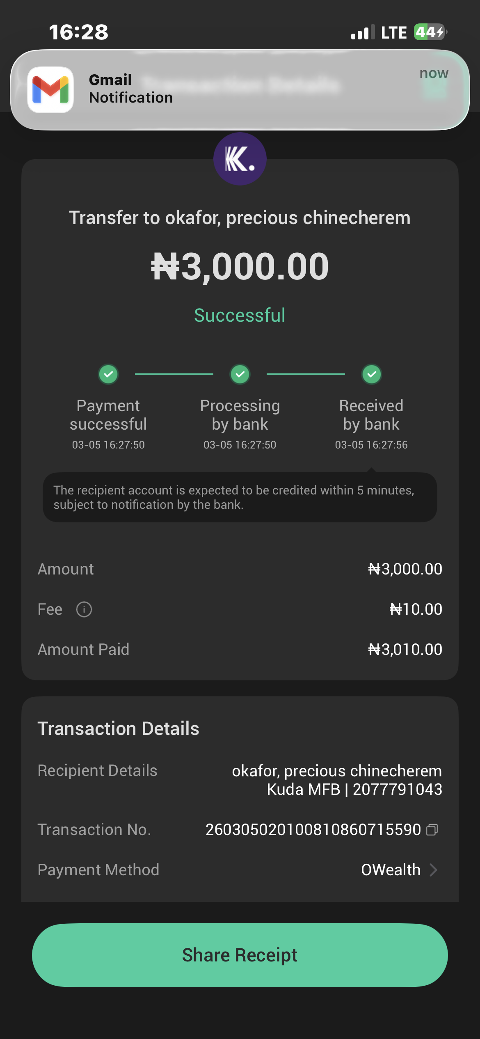Tap the Fee info icon
Screen dimensions: 480x1039
[x=84, y=609]
